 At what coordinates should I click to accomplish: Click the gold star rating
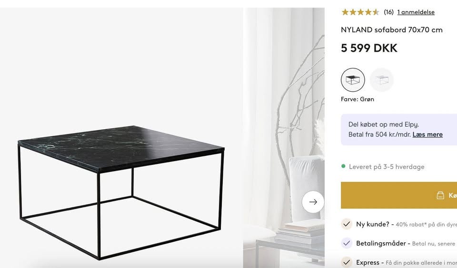pos(360,12)
